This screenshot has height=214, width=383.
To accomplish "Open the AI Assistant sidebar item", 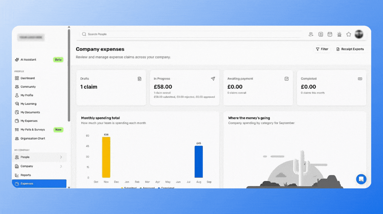I will point(39,60).
